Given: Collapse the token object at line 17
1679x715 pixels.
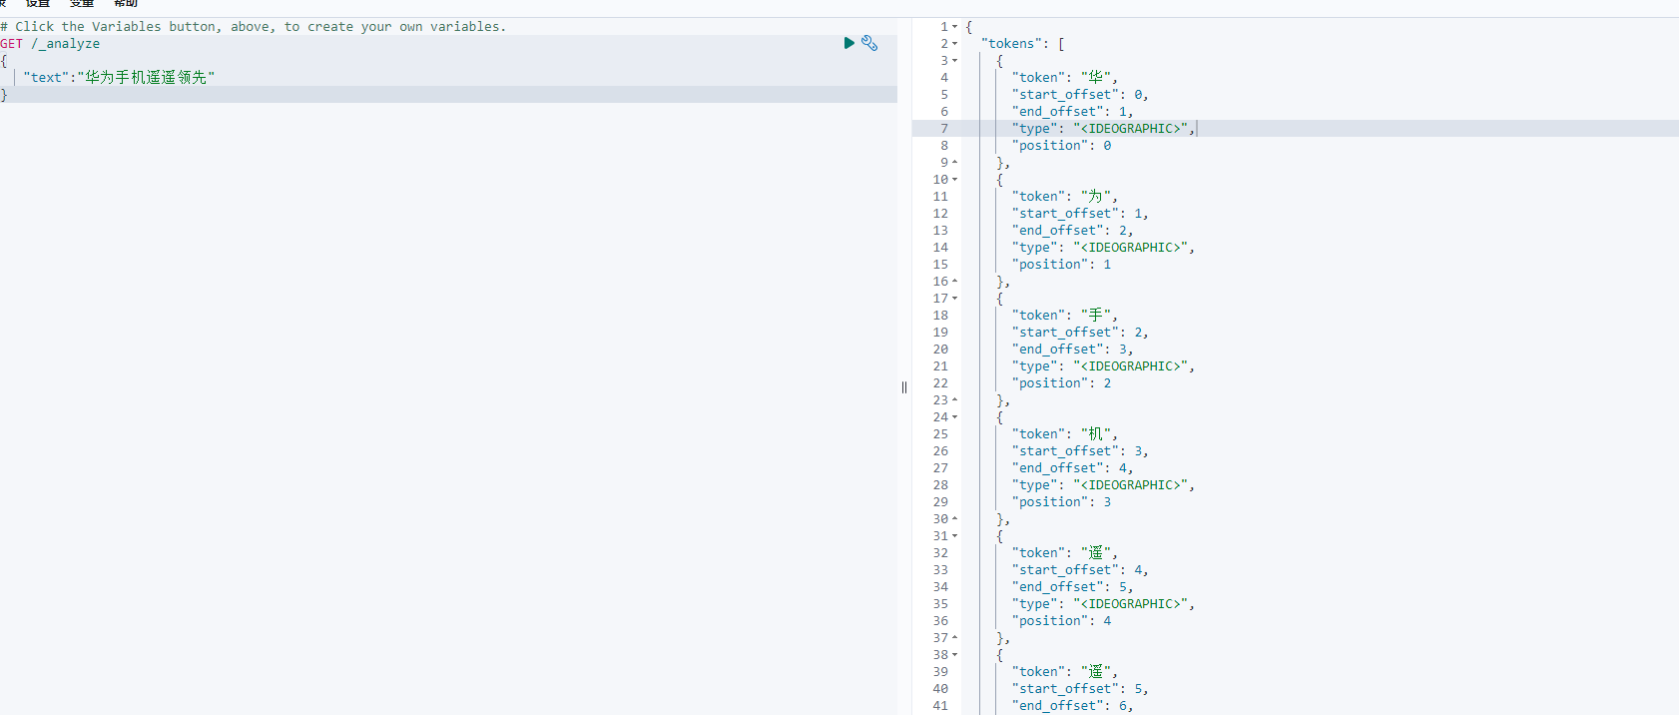Looking at the screenshot, I should tap(955, 299).
